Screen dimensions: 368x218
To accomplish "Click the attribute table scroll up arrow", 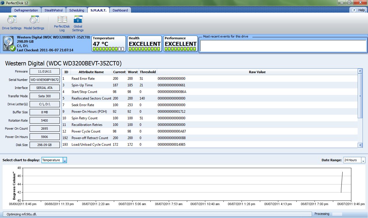I will pyautogui.click(x=360, y=71).
